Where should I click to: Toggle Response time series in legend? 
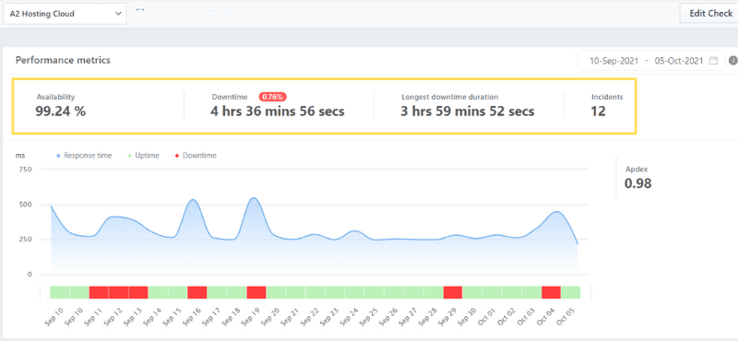coord(84,156)
